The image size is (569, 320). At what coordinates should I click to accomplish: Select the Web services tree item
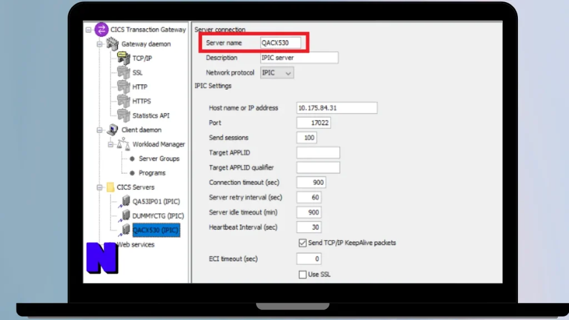(x=136, y=244)
